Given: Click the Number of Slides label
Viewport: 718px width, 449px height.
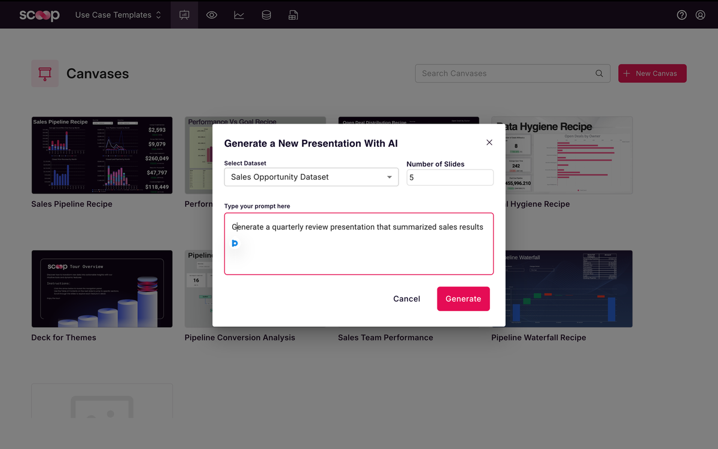Looking at the screenshot, I should pos(436,164).
